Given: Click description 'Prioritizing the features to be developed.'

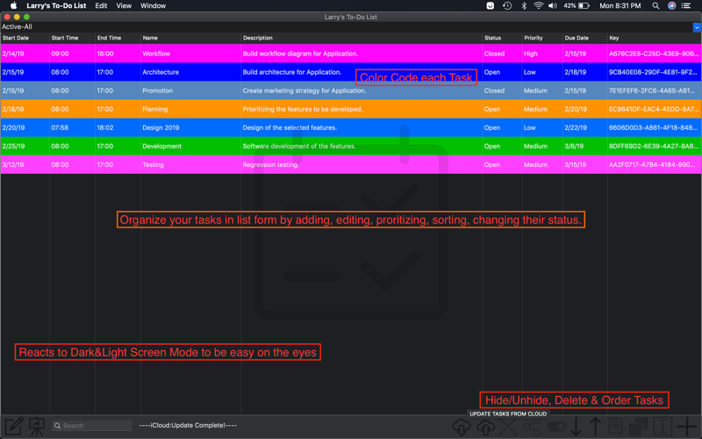Looking at the screenshot, I should point(303,109).
